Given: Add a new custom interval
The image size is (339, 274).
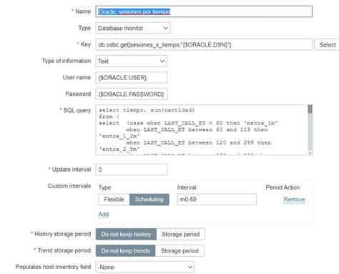Looking at the screenshot, I should point(104,214).
